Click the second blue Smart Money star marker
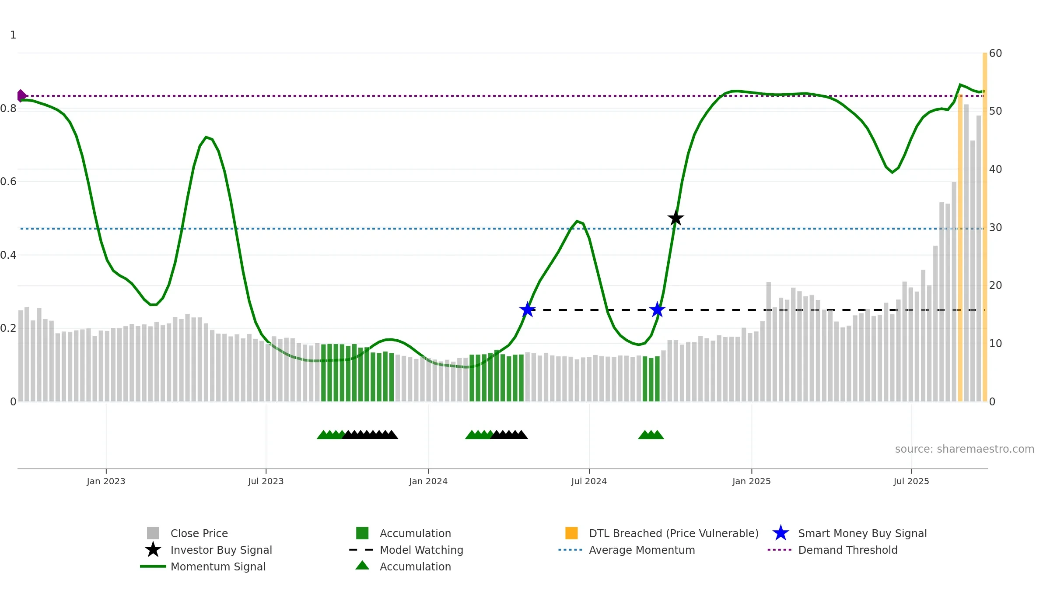Viewport: 1050px width, 591px height. click(657, 310)
